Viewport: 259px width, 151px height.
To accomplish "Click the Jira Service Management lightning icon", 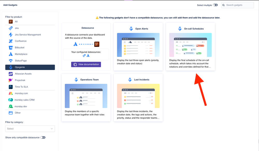I will click(11, 35).
